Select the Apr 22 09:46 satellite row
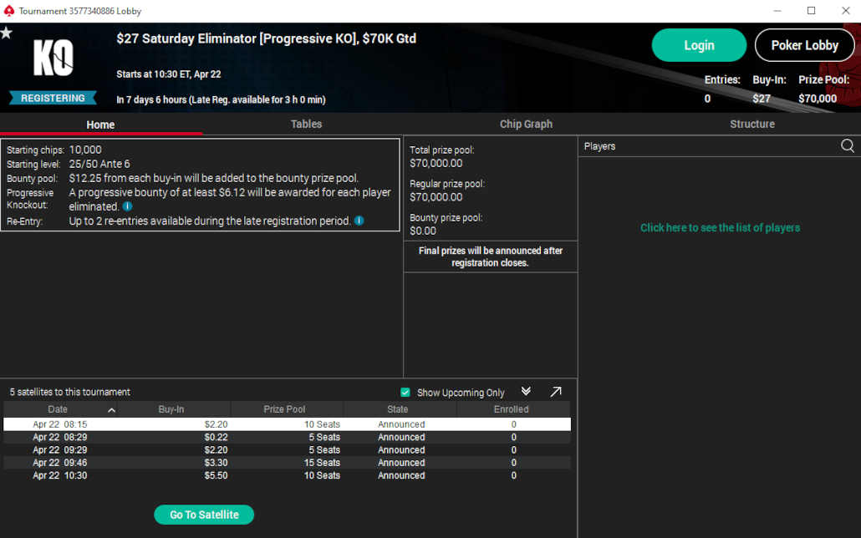This screenshot has width=861, height=538. 288,463
